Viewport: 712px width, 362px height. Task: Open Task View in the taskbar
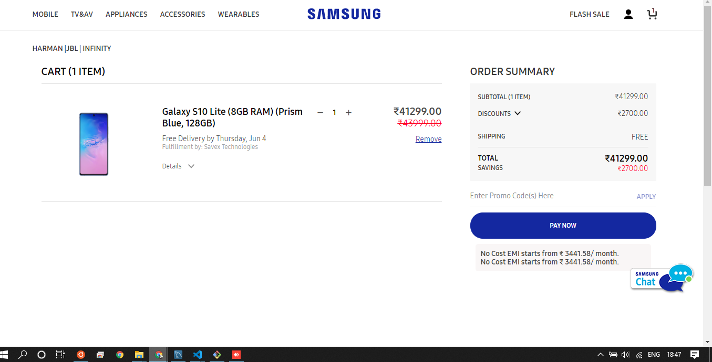click(60, 355)
